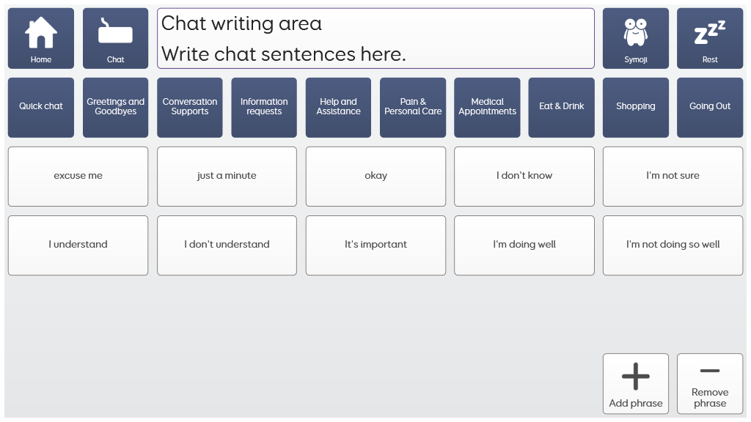The height and width of the screenshot is (422, 751).
Task: Open the Information requests category
Action: pos(264,107)
